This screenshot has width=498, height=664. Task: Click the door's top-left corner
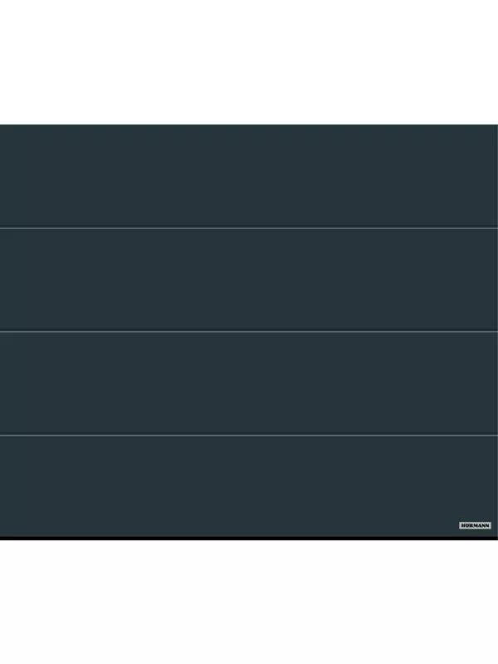[2, 126]
